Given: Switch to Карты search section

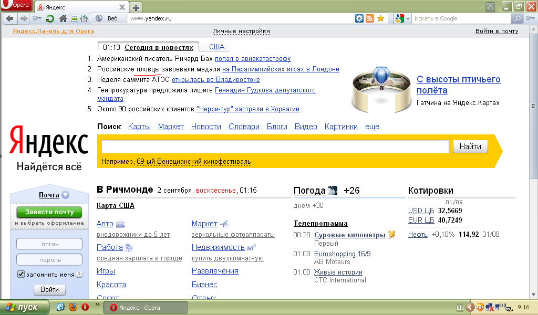Looking at the screenshot, I should click(139, 127).
